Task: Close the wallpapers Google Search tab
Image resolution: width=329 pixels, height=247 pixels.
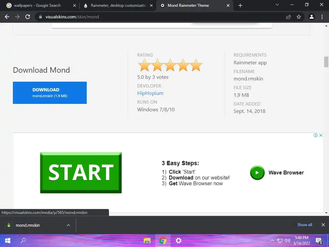Action: tap(75, 6)
